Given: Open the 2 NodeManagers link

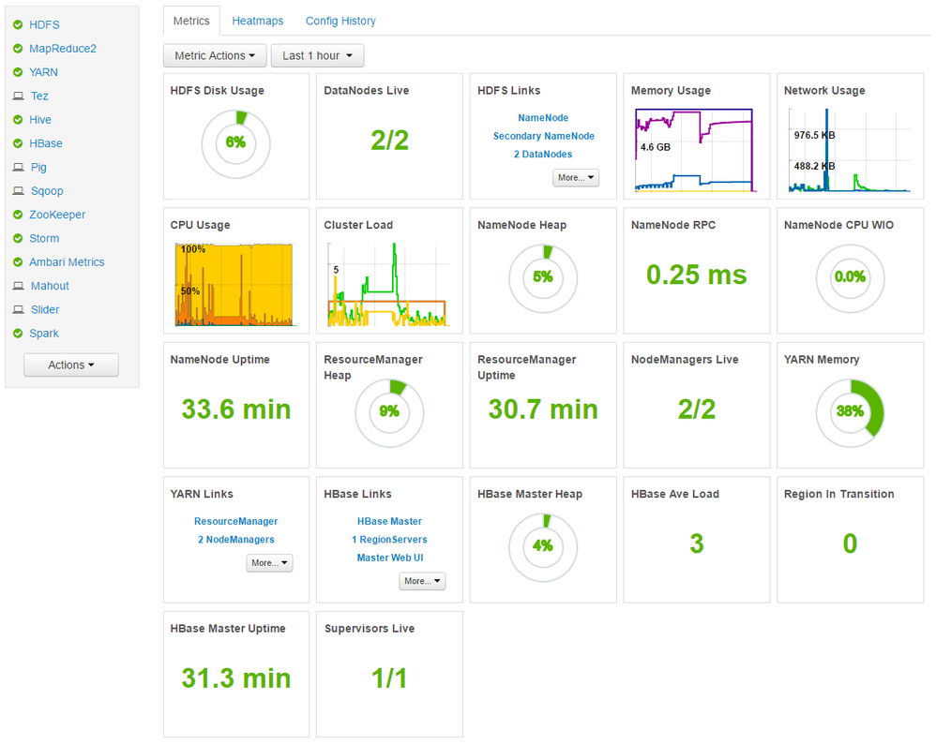Looking at the screenshot, I should pos(236,540).
